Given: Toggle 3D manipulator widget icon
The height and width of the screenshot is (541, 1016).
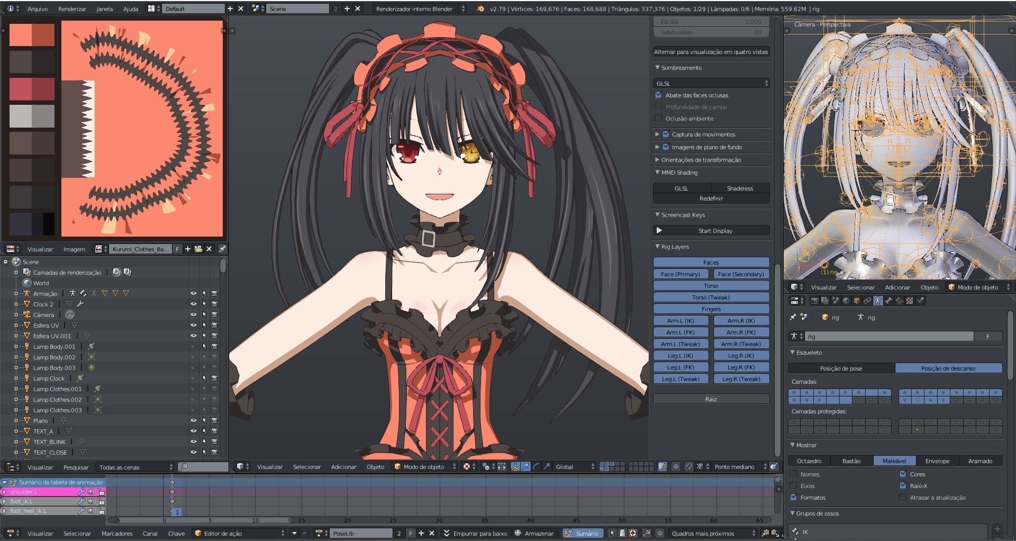Looking at the screenshot, I should tap(515, 466).
